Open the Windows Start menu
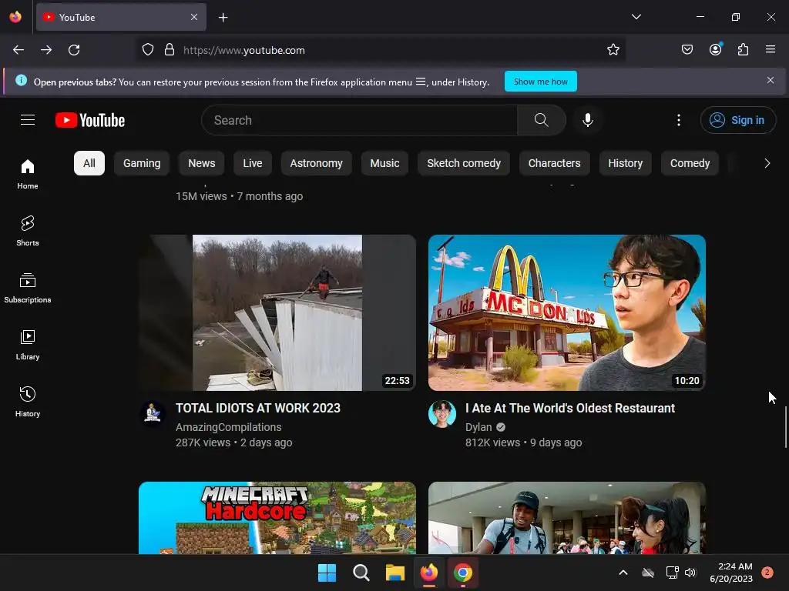This screenshot has height=591, width=789. pos(327,573)
